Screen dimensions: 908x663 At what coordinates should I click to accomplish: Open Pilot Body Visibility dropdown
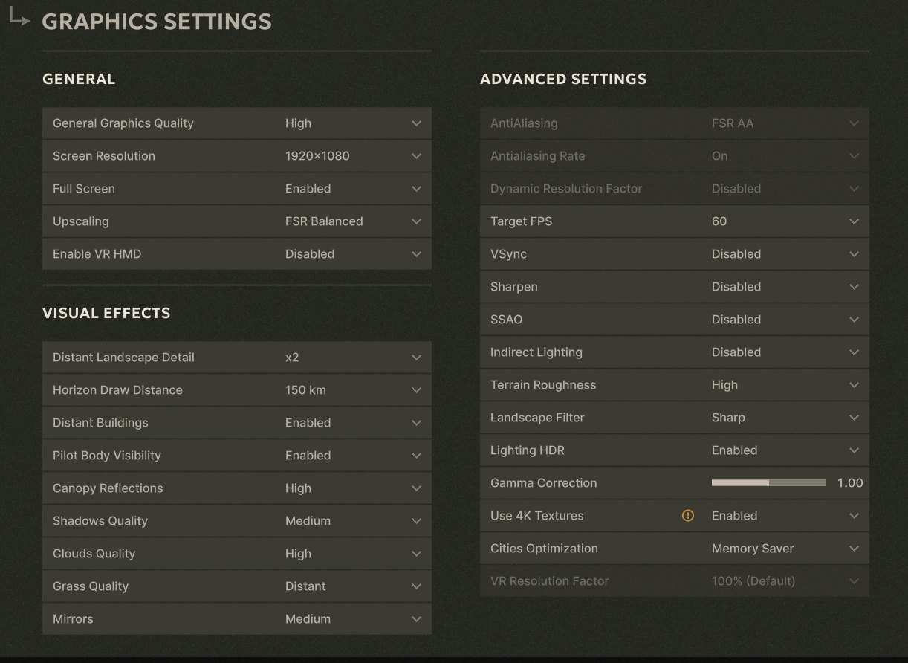237,456
